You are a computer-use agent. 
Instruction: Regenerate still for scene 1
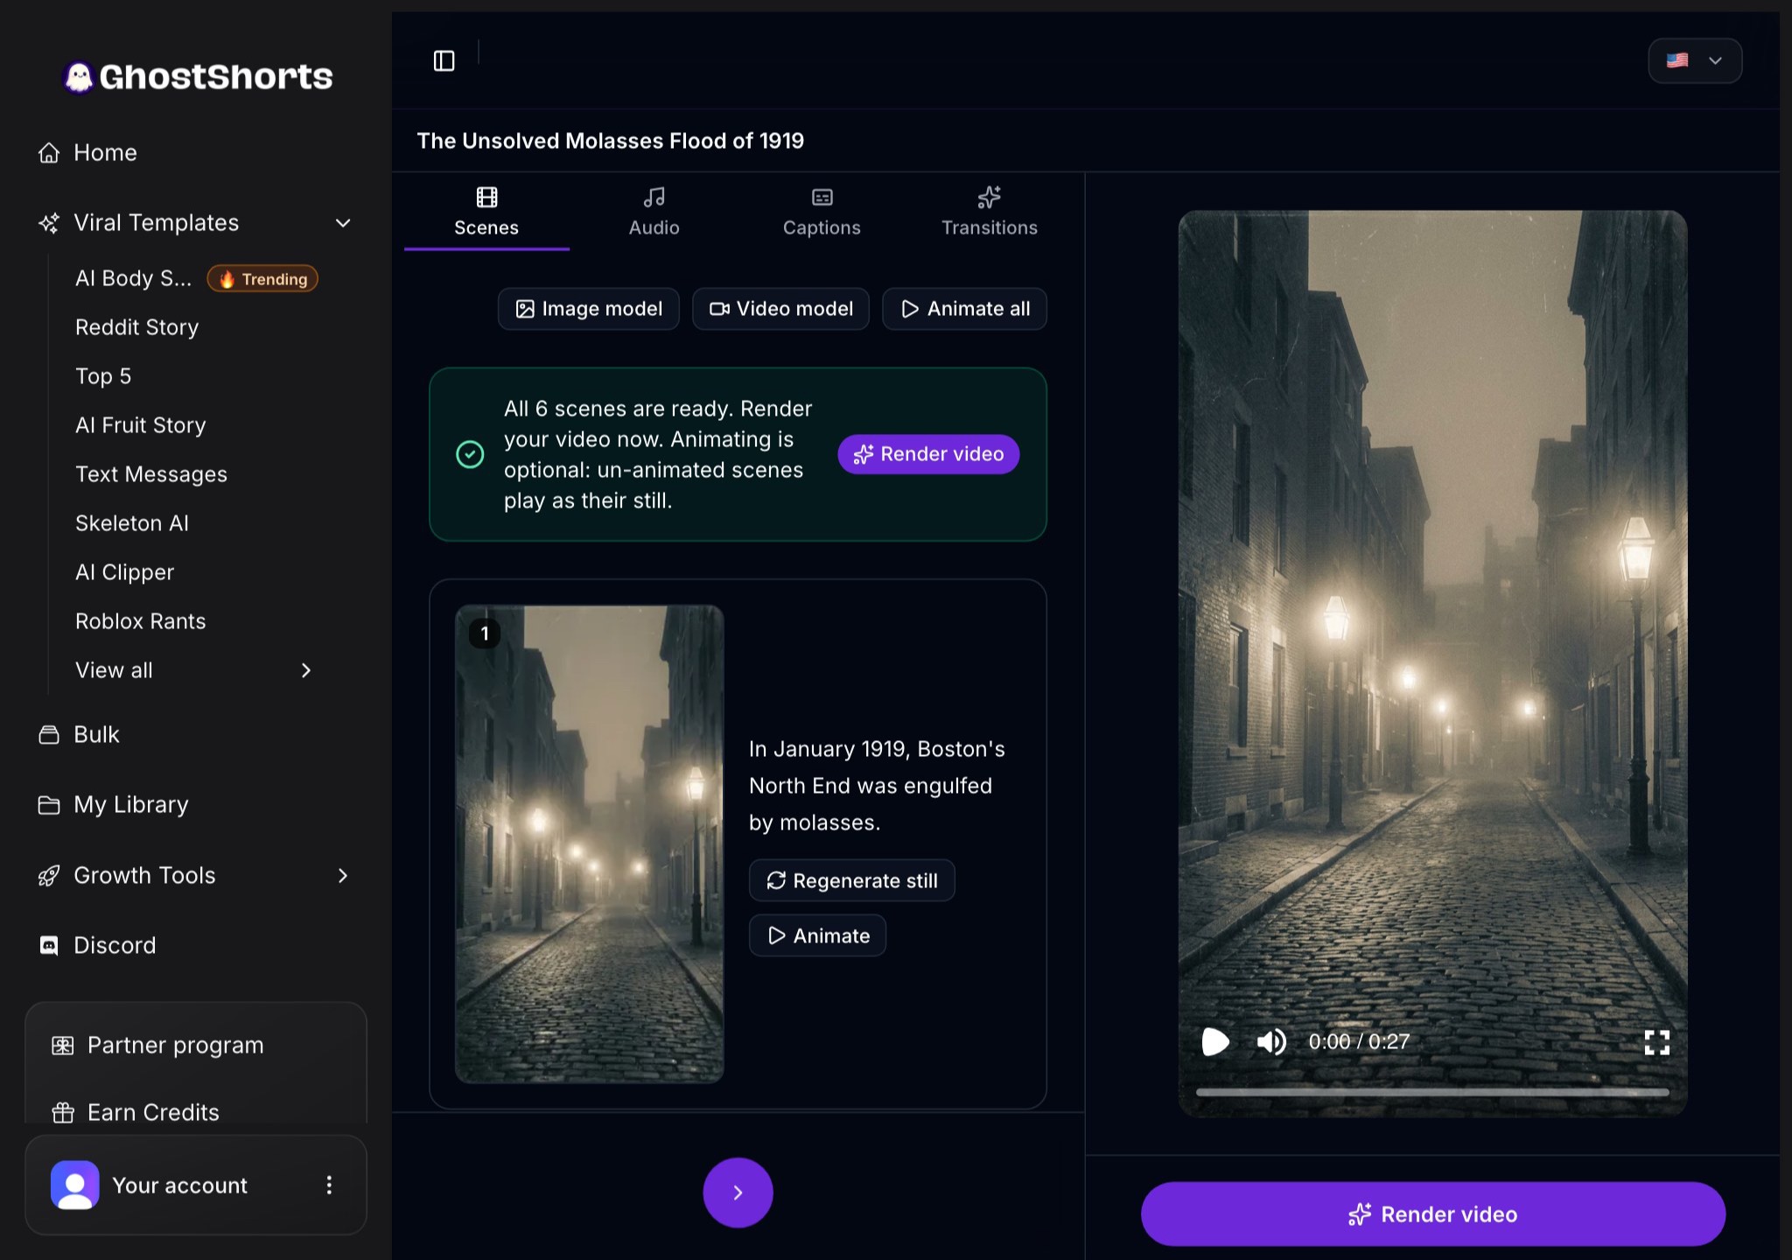851,880
